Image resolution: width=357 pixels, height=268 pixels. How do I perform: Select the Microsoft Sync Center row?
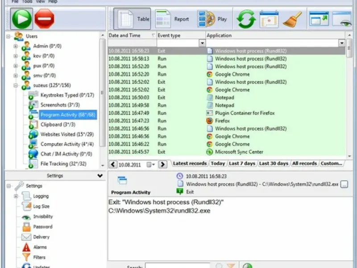coord(227,152)
